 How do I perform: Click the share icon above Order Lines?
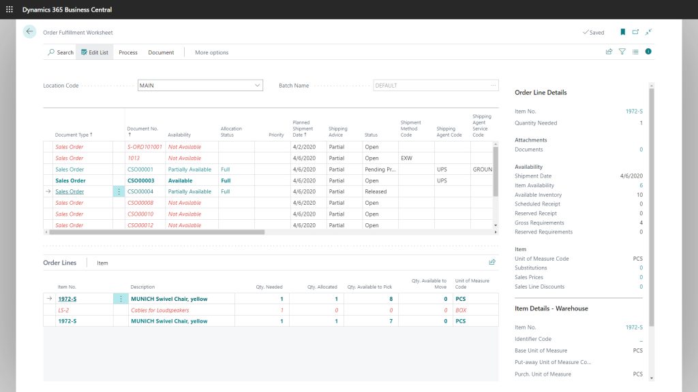(492, 262)
